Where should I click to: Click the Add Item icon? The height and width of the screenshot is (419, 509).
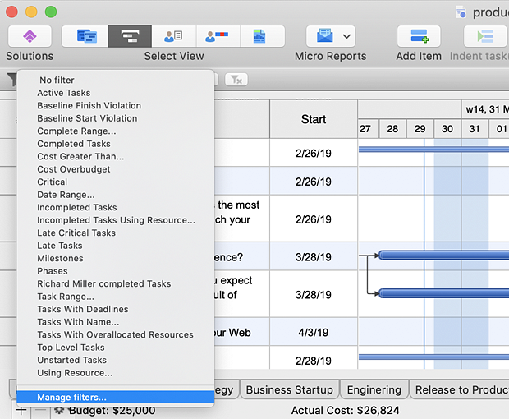point(419,36)
